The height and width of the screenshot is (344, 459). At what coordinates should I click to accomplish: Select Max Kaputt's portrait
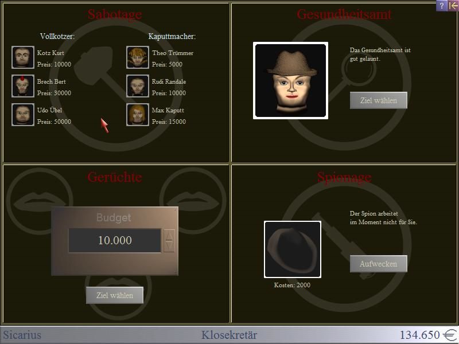pos(138,115)
